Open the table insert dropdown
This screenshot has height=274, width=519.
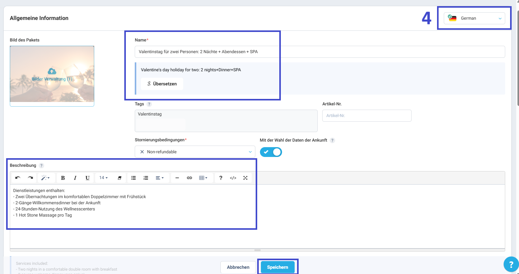(203, 178)
